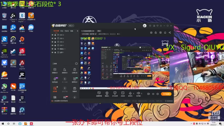224x126 pixels.
Task: Expand microphone options arrow
Action: tap(134, 94)
